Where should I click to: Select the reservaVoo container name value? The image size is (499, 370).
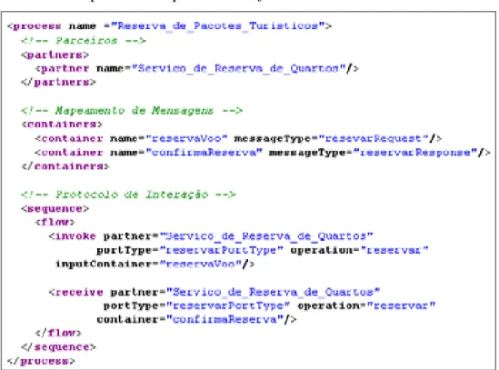coord(186,138)
